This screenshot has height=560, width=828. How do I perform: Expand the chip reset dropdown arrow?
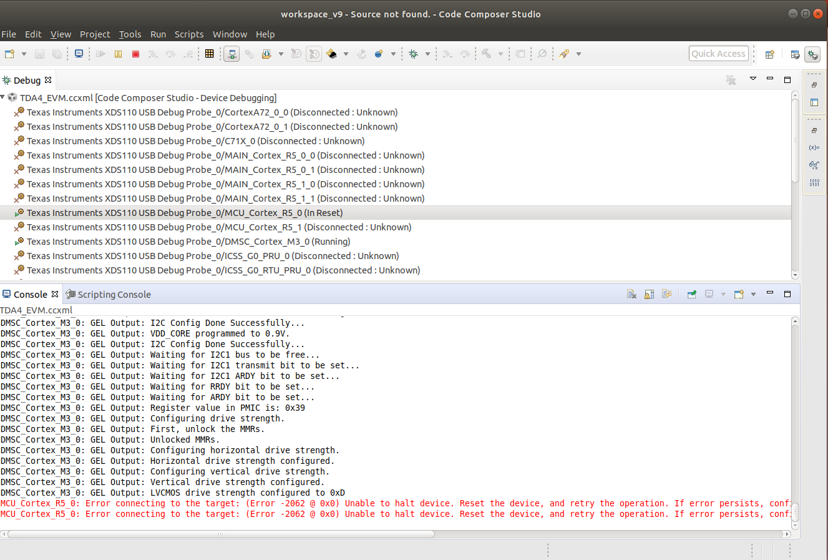346,54
